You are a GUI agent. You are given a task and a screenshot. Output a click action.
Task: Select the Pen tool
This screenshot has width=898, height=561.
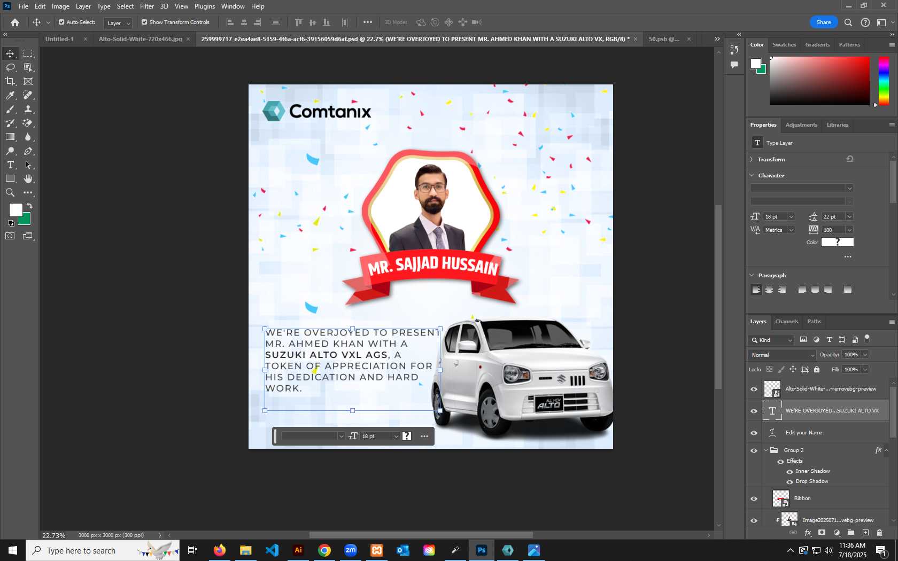28,151
